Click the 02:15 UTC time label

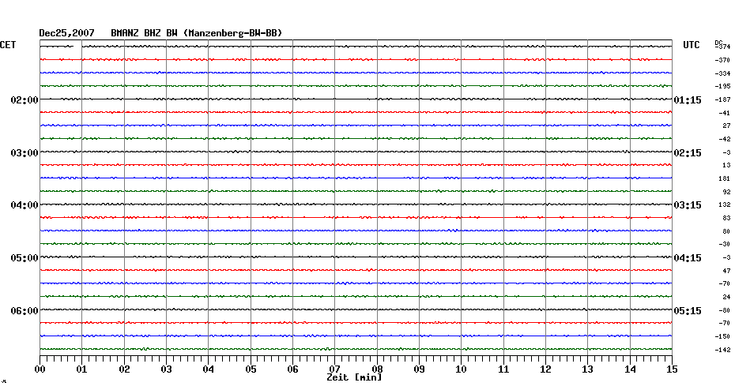pyautogui.click(x=688, y=153)
